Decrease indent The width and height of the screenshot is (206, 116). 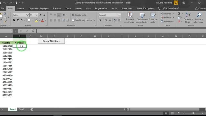64,20
